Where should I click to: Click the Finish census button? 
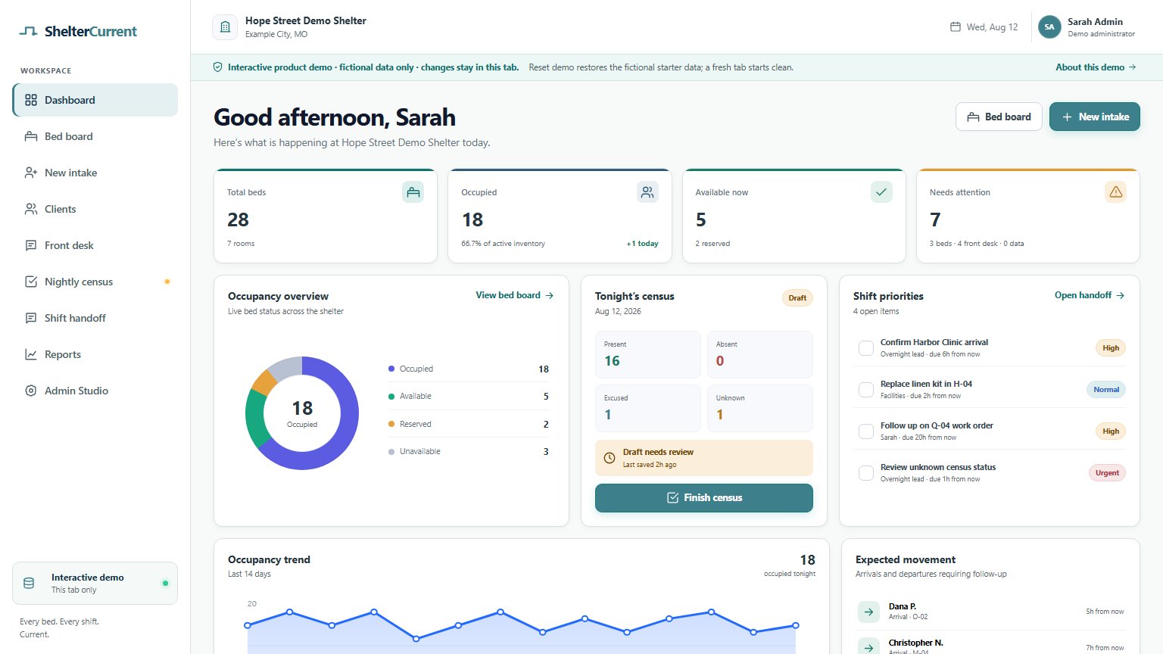point(704,497)
